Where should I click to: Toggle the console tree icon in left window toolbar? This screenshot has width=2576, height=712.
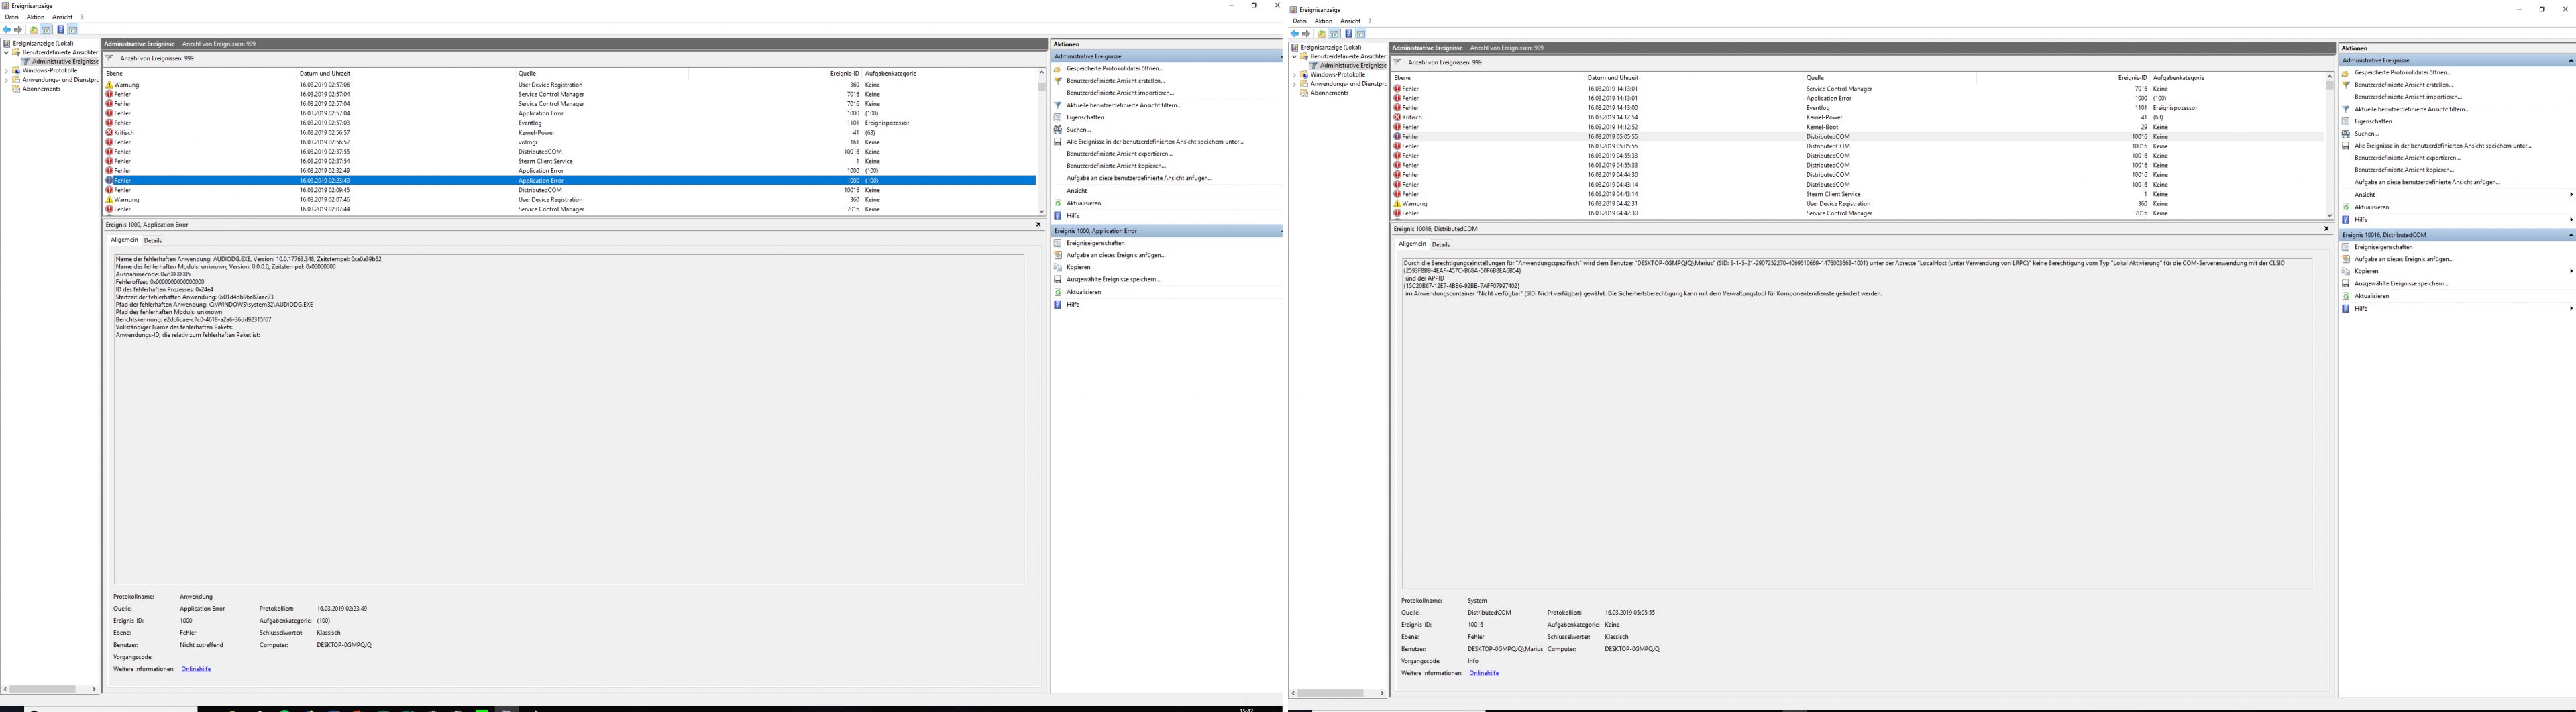point(46,30)
